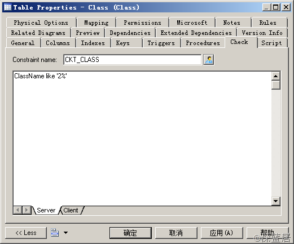
Task: View the Version Info tab
Action: tap(262, 33)
